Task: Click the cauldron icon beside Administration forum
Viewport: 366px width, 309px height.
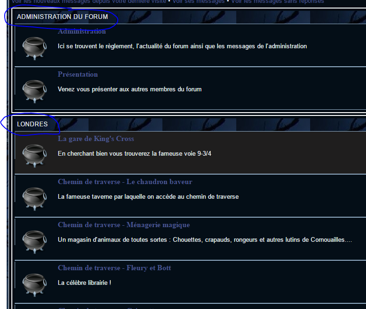Action: click(x=35, y=48)
